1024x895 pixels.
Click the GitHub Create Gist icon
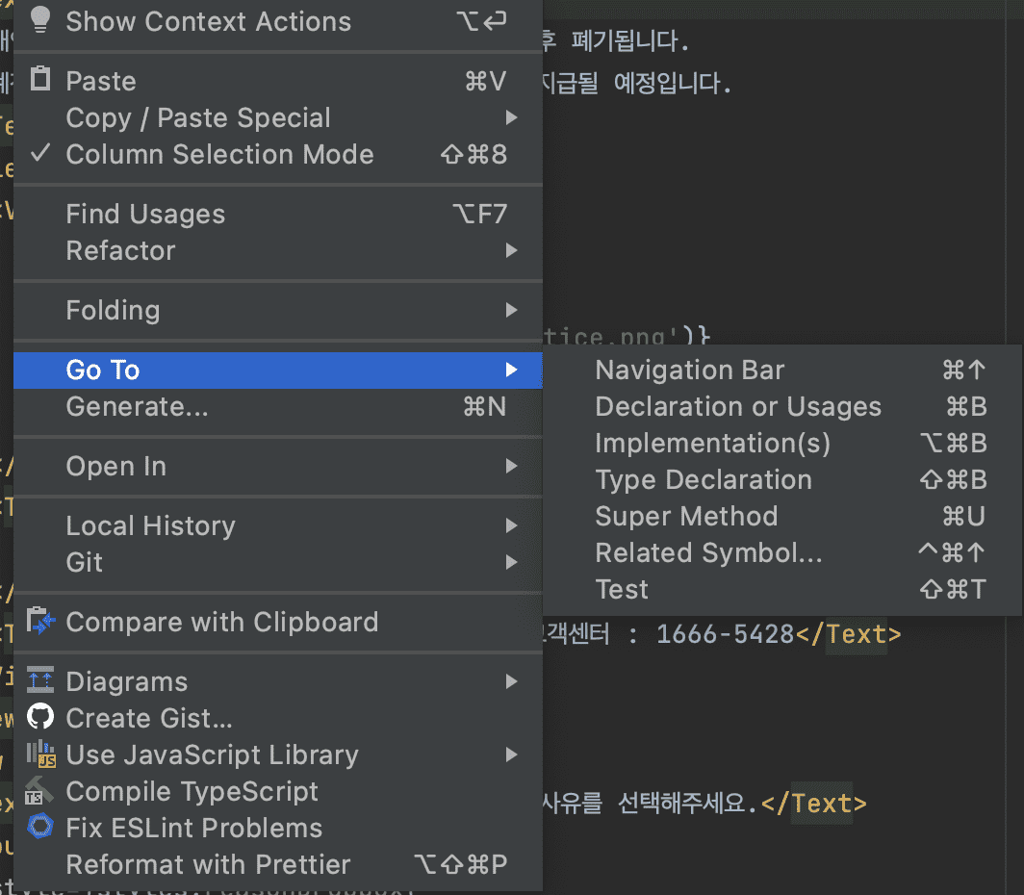pyautogui.click(x=40, y=718)
